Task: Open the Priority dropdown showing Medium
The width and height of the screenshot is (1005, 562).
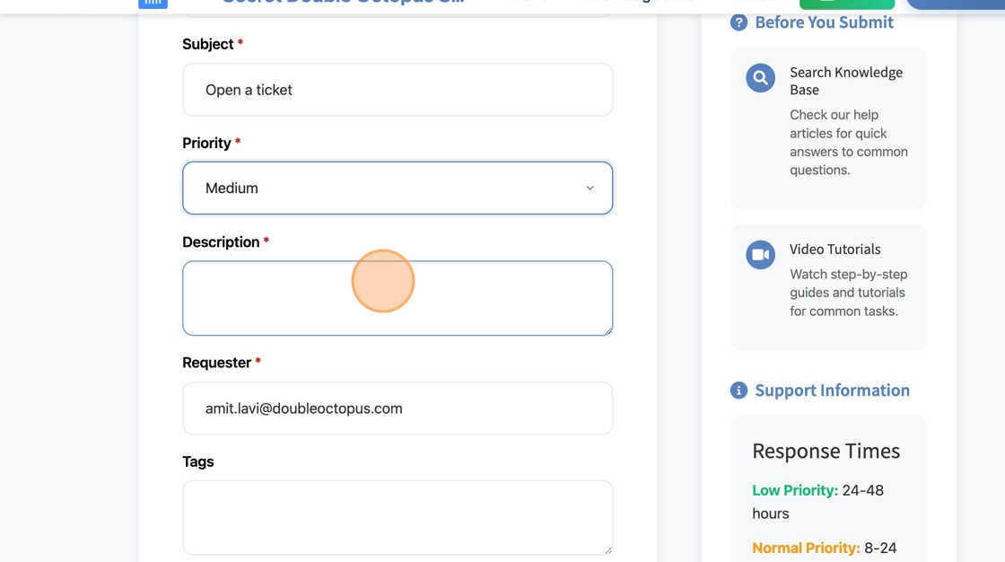Action: point(397,189)
